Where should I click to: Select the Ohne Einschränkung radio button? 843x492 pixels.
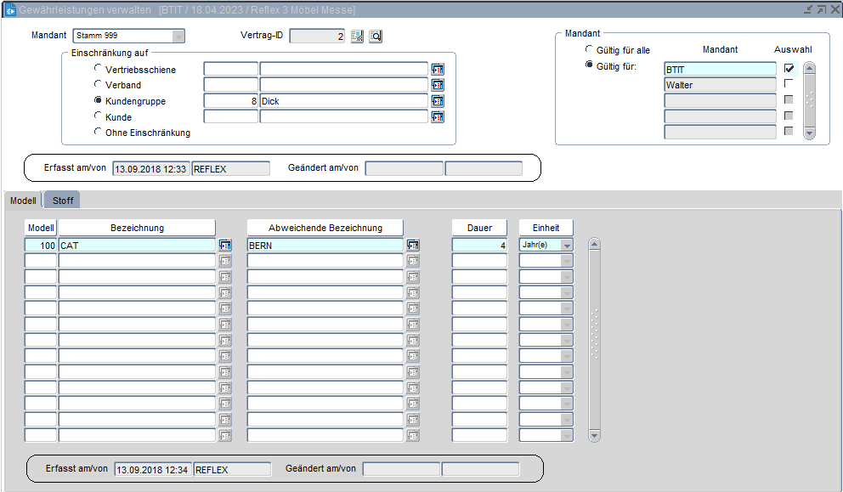point(99,133)
